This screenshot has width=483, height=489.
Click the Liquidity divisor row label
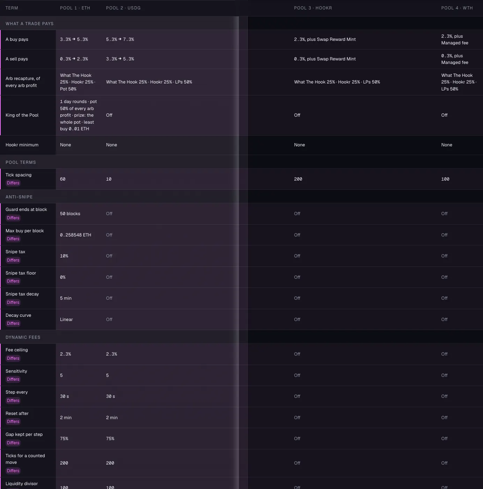pos(22,484)
